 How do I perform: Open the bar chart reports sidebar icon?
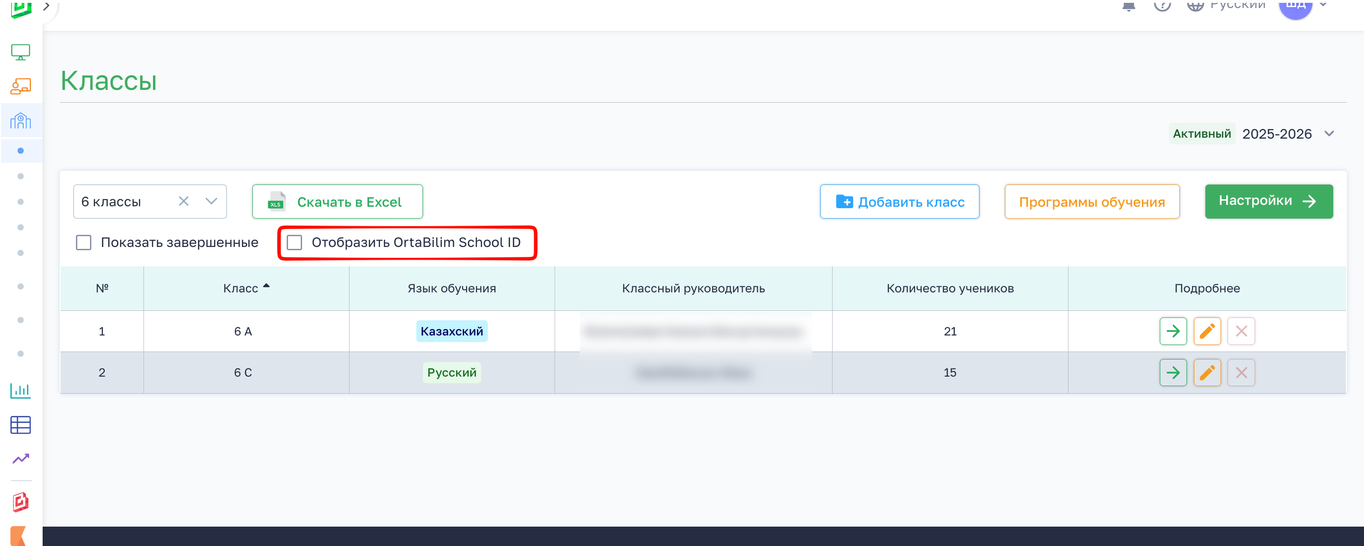coord(21,390)
